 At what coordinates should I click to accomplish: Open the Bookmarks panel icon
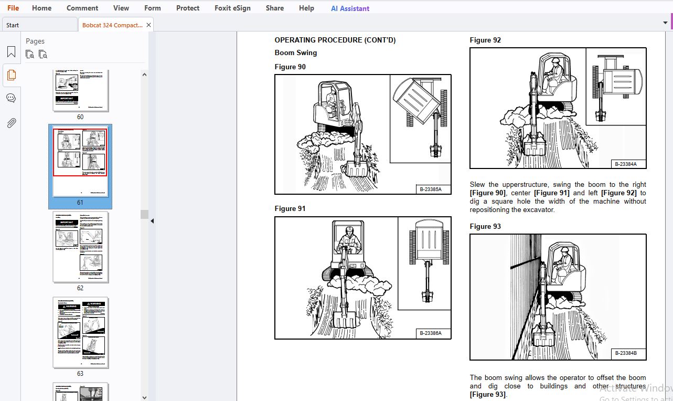[11, 52]
